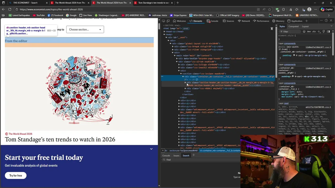Reload the page with the refresh icon
Screen dimensions: 335x188
tap(10, 9)
